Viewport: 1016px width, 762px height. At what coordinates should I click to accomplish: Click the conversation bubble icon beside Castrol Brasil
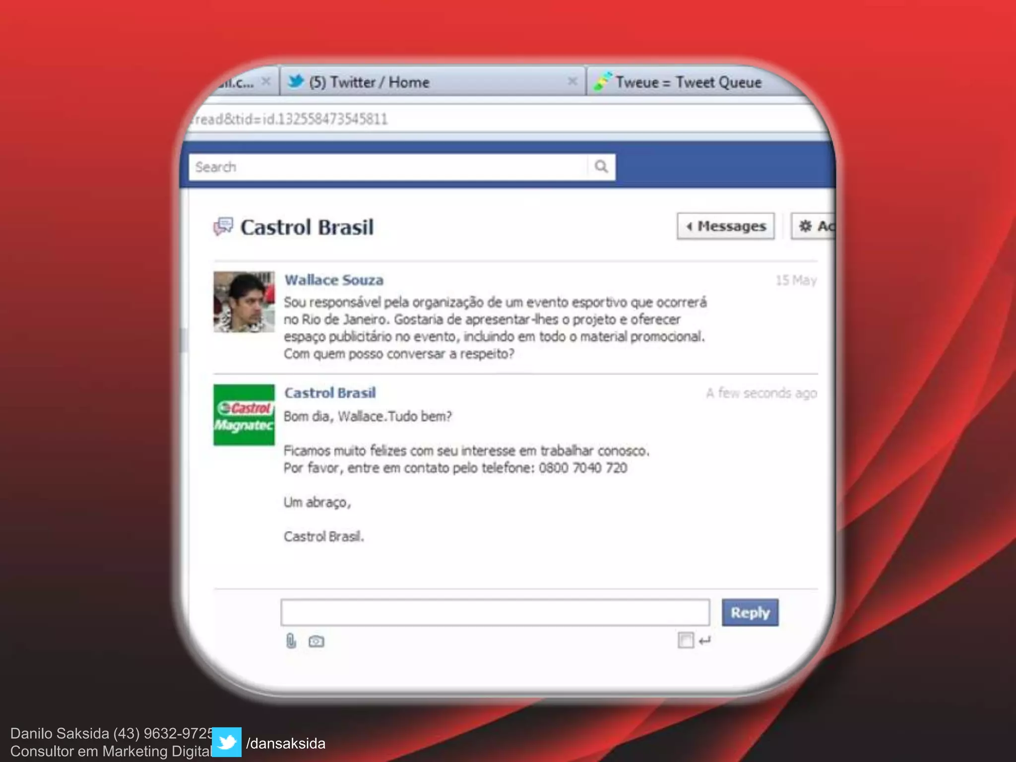pos(223,227)
